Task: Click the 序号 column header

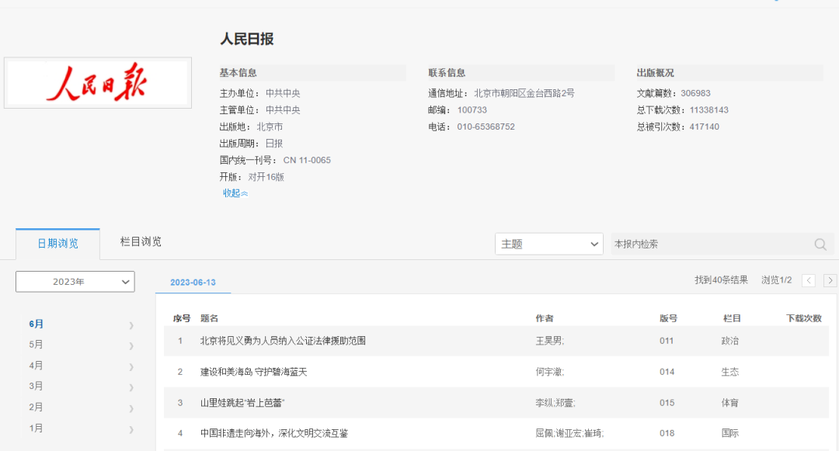Action: (x=182, y=318)
